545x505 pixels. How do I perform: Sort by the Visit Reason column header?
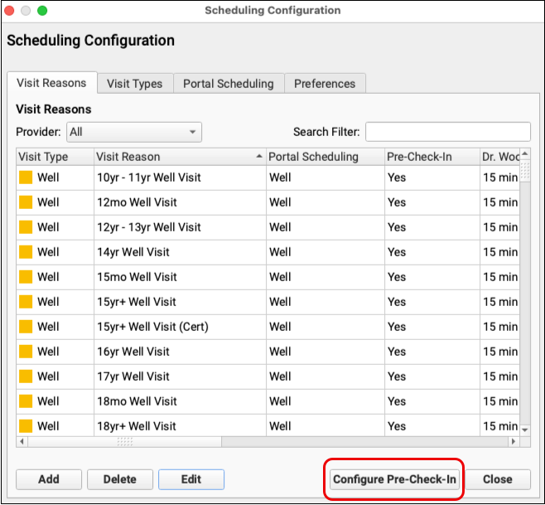point(178,157)
